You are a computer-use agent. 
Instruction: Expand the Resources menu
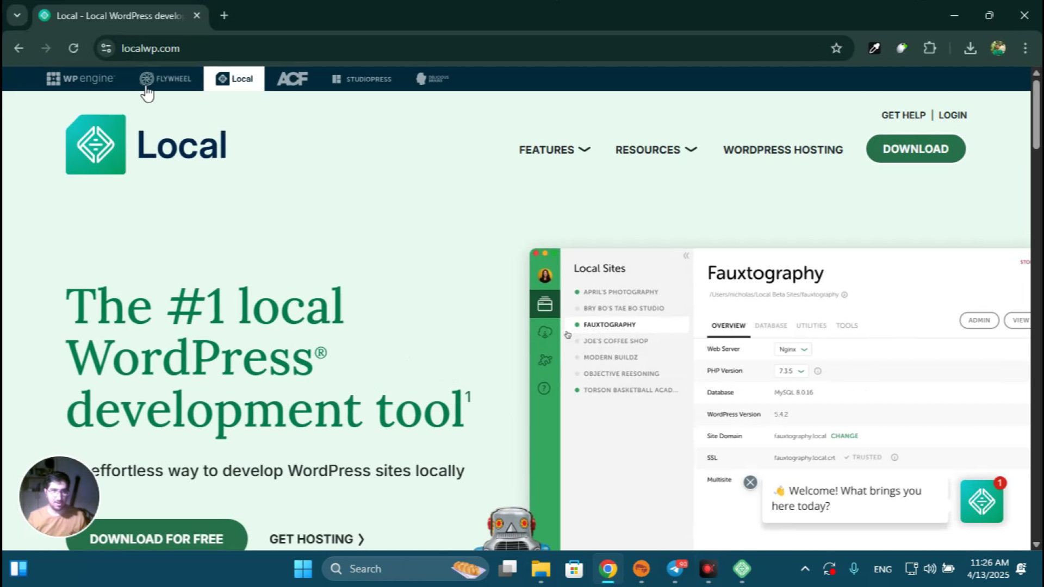click(x=656, y=149)
